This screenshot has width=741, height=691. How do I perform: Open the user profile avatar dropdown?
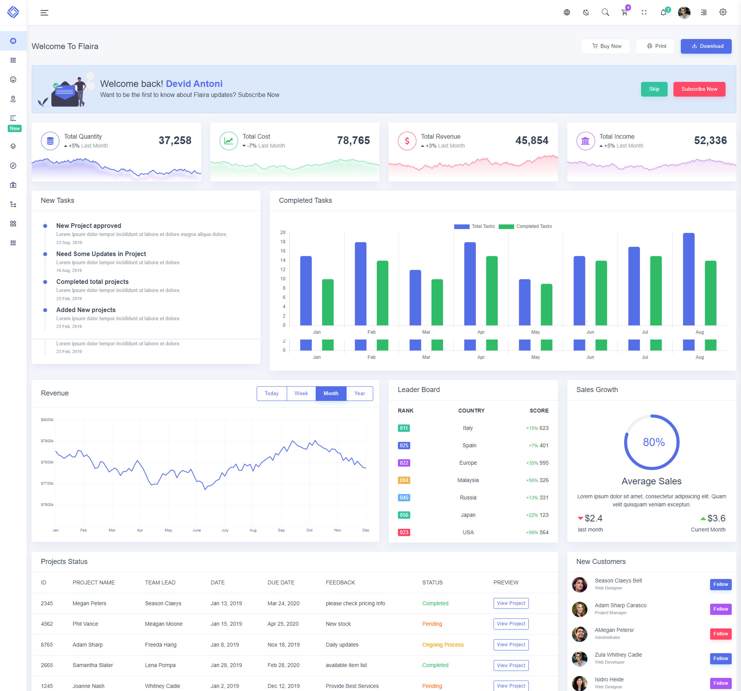click(x=684, y=13)
